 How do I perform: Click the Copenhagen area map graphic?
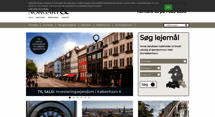tap(176, 77)
